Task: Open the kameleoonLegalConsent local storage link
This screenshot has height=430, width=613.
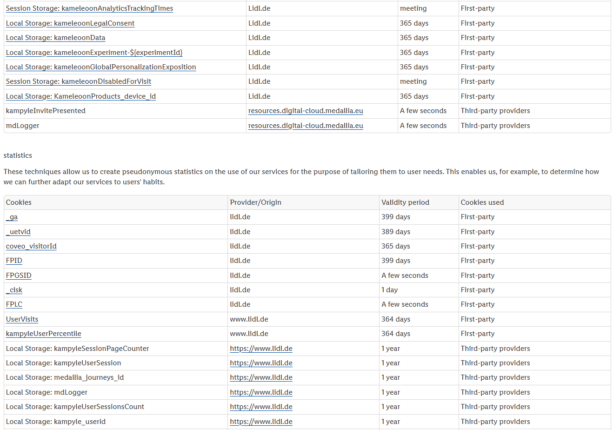Action: [x=70, y=23]
